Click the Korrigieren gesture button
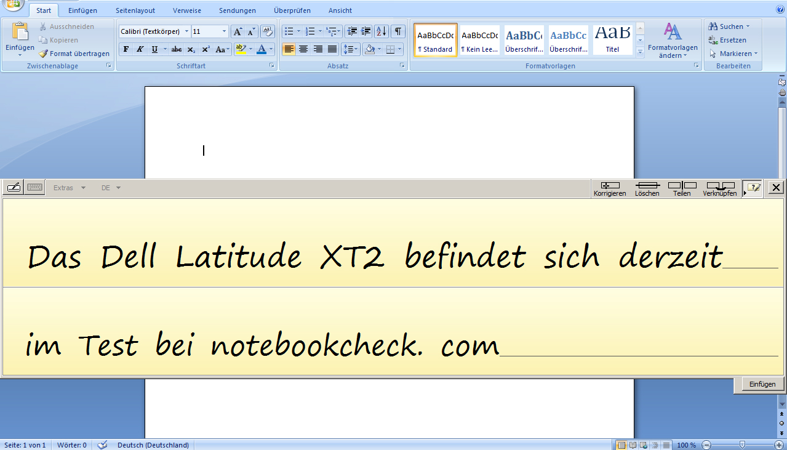Image resolution: width=787 pixels, height=450 pixels. click(x=610, y=189)
